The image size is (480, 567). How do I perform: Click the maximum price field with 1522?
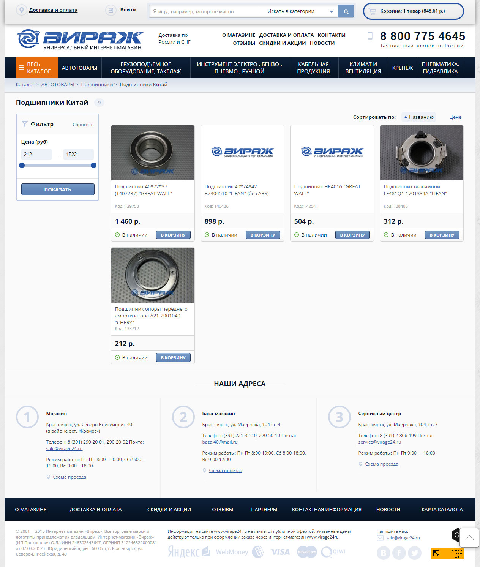tap(79, 154)
